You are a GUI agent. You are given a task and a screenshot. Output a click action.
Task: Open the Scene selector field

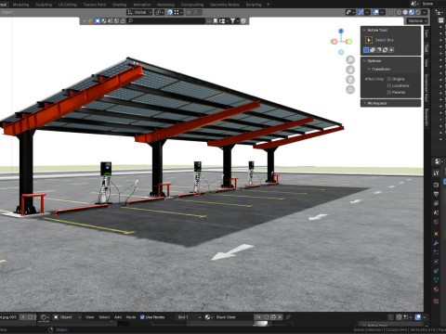pos(427,4)
